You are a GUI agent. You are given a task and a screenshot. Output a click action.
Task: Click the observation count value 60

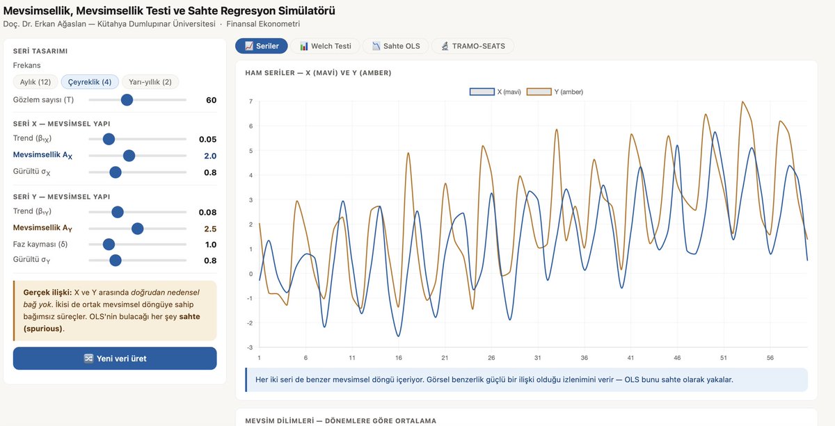[x=212, y=100]
